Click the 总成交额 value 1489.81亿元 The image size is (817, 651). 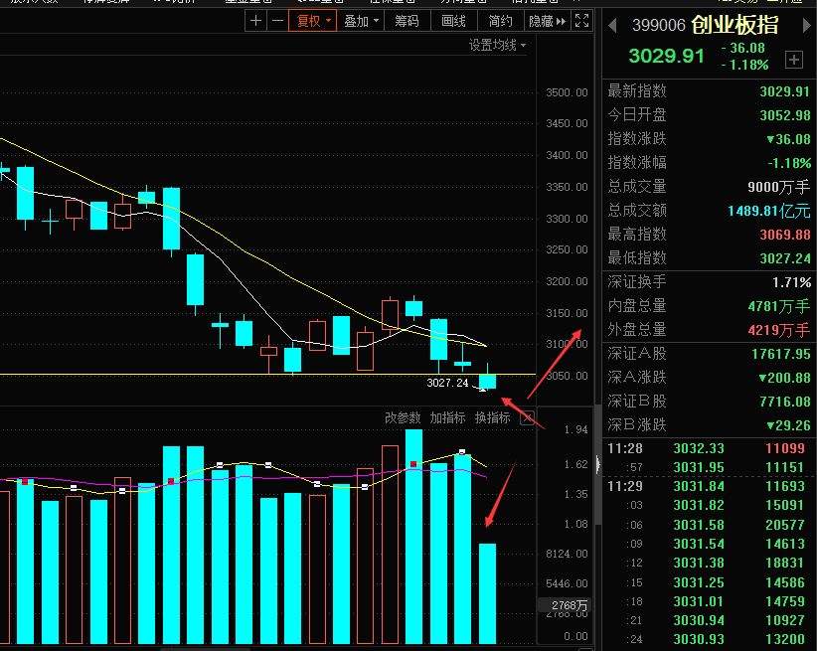[x=769, y=211]
